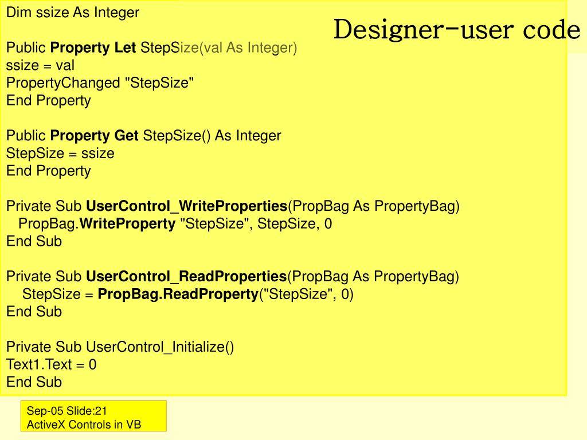
Task: Click the second 'End Property' line
Action: [x=48, y=171]
